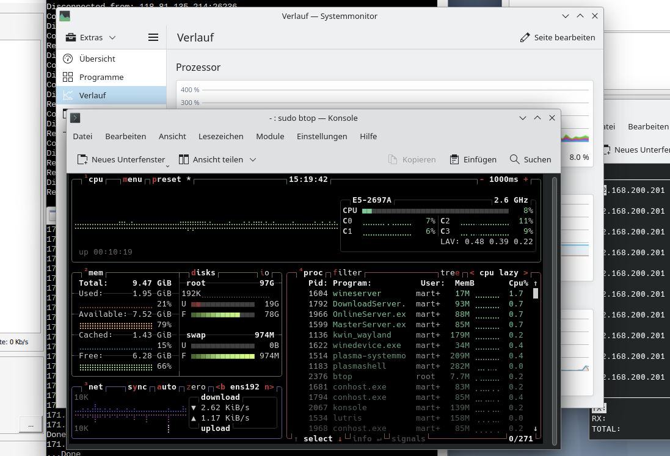This screenshot has height=456, width=670.
Task: Switch to previous network interface with <b
Action: click(220, 387)
